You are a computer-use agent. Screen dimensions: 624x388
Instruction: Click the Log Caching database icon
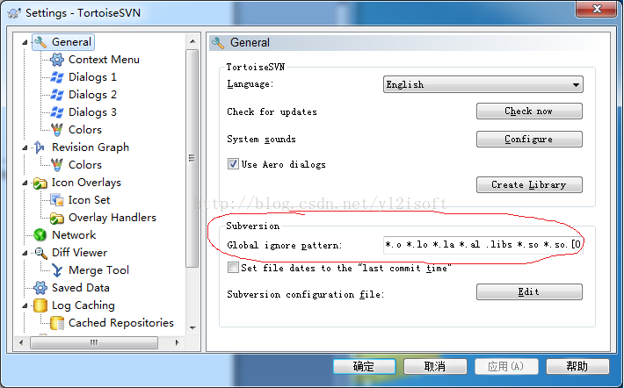(40, 305)
